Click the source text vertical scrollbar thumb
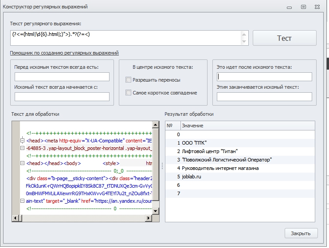 pyautogui.click(x=156, y=165)
